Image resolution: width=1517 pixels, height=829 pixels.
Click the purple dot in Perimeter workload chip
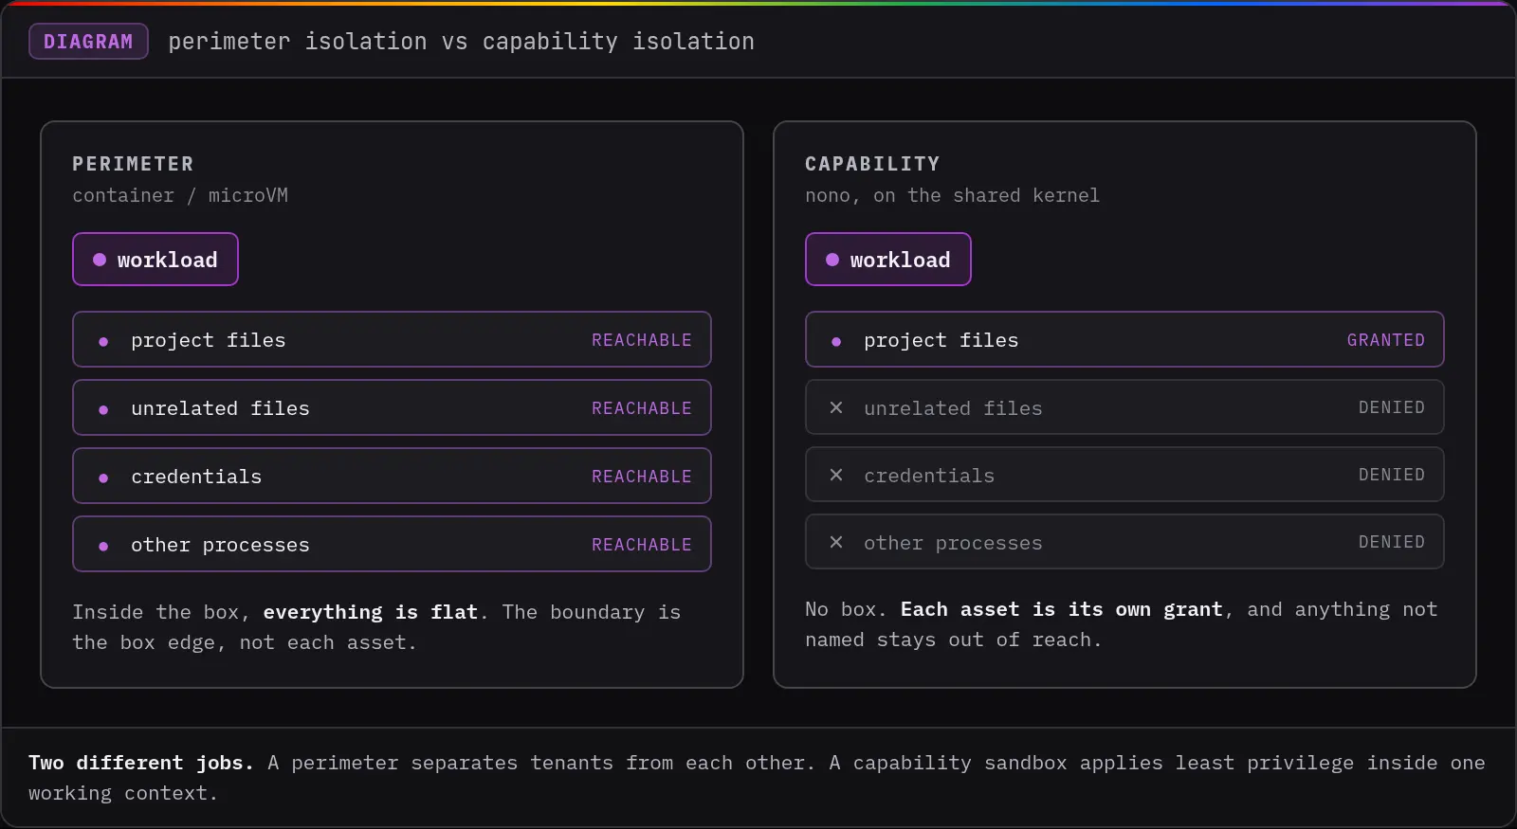[x=100, y=260]
